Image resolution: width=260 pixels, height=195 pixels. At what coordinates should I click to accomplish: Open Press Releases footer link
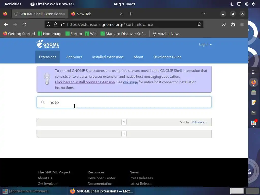click(141, 178)
